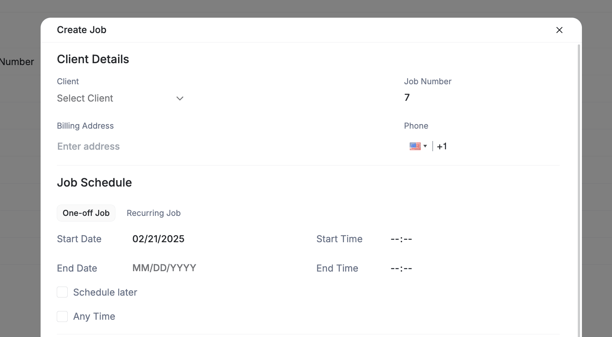612x337 pixels.
Task: Set the Start Time field
Action: [x=401, y=239]
